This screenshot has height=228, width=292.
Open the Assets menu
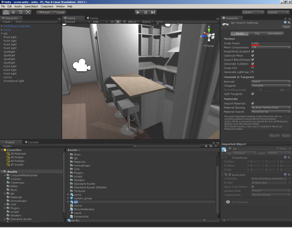[x=18, y=6]
